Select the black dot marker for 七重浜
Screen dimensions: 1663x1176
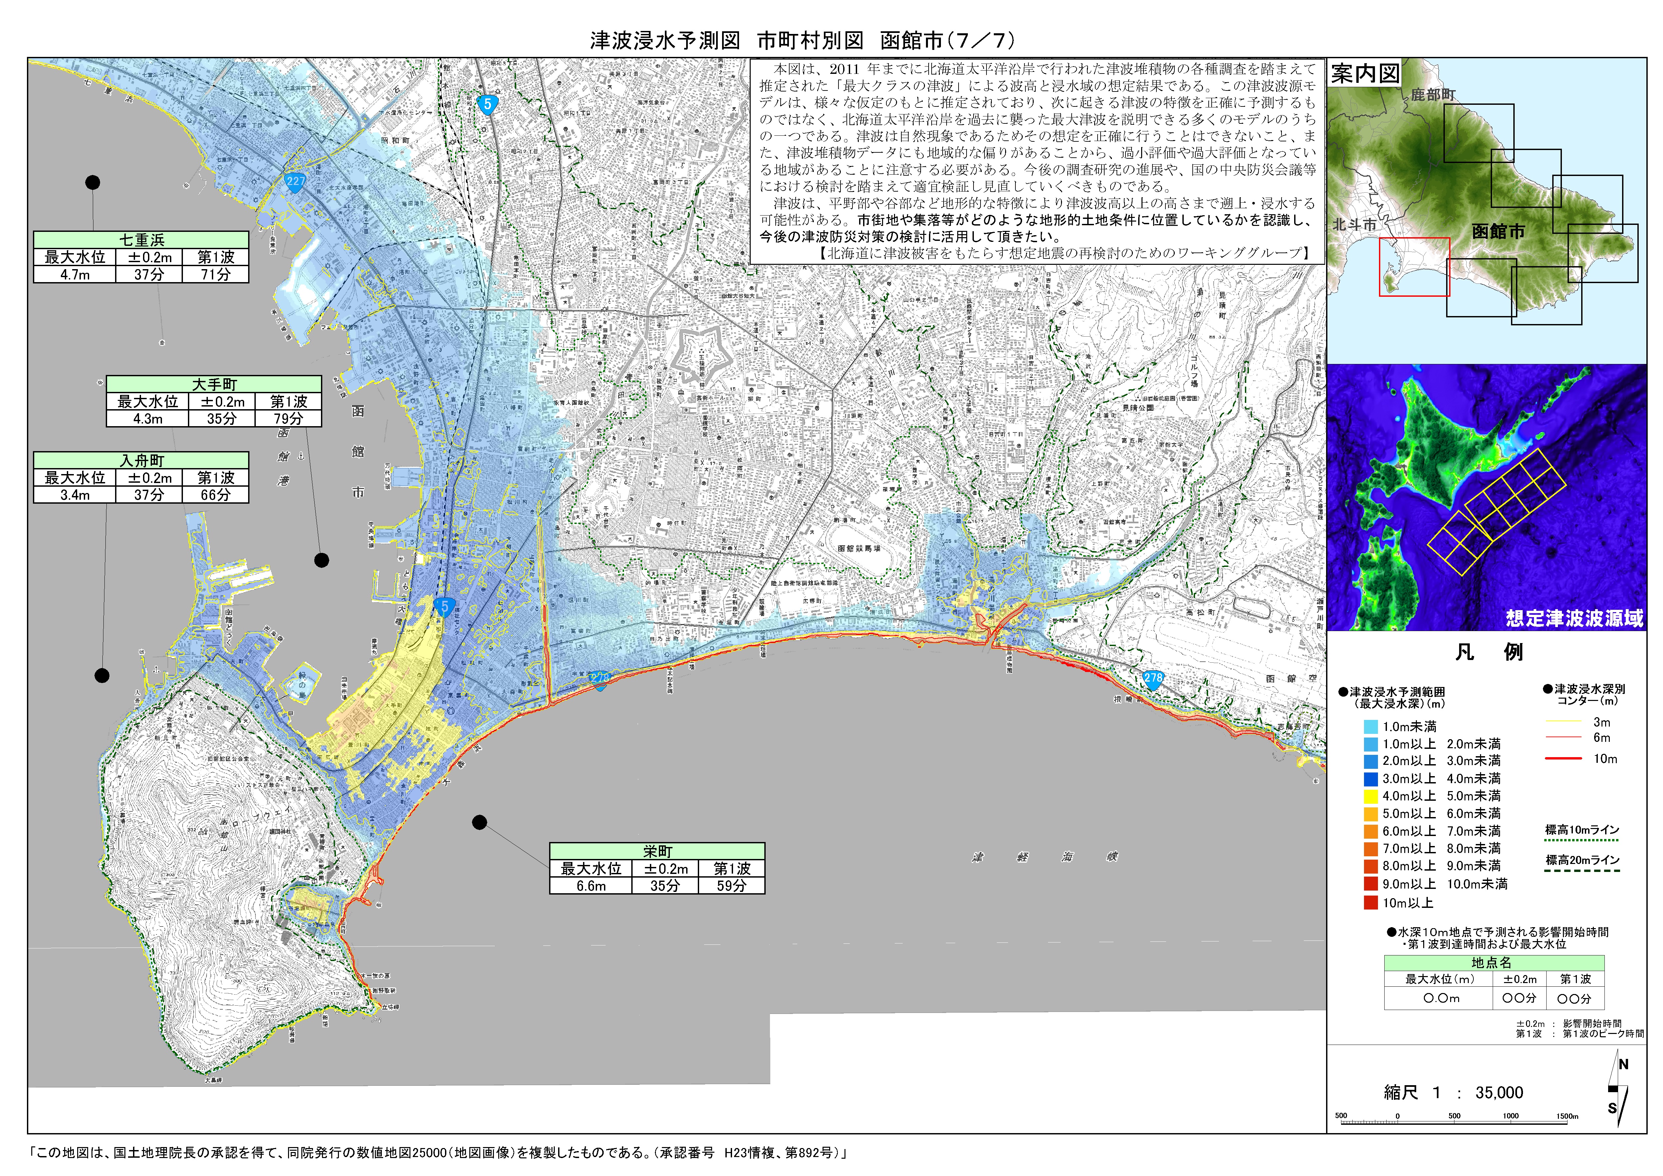93,182
